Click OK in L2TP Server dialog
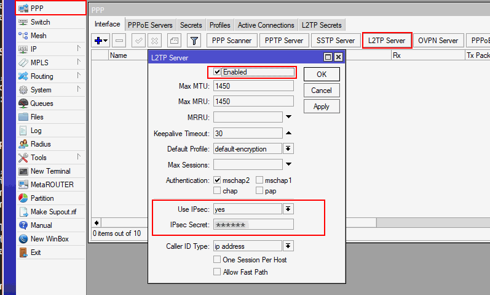 pos(322,75)
